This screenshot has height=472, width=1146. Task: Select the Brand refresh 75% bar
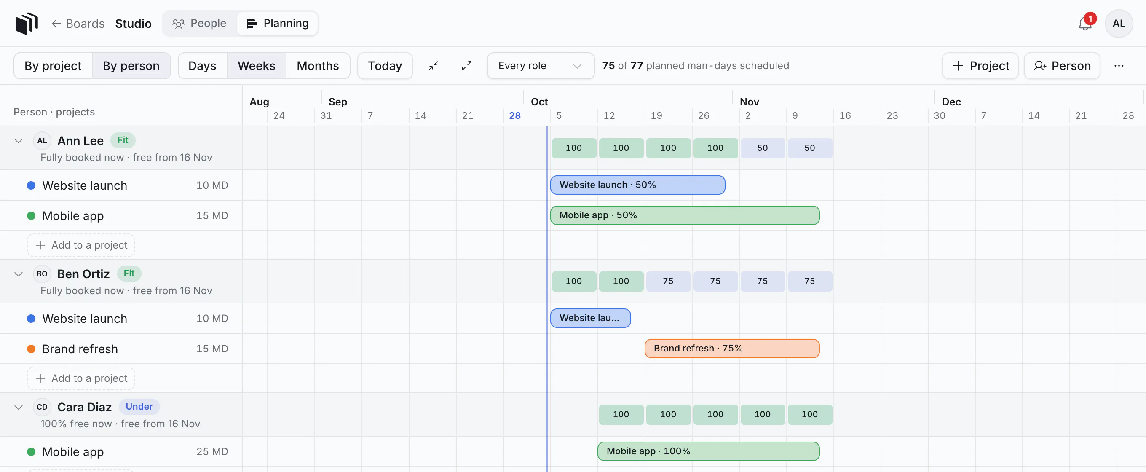(x=732, y=349)
